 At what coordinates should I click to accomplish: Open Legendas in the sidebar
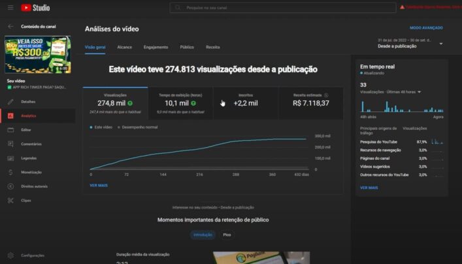click(x=29, y=158)
